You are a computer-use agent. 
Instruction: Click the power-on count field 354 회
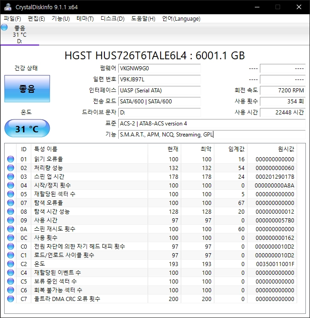tap(282, 101)
